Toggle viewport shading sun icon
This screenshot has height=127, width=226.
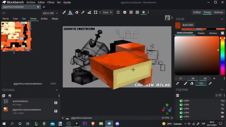tap(143, 12)
